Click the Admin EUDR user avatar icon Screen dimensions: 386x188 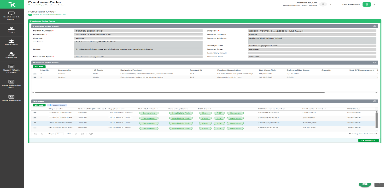point(323,4)
